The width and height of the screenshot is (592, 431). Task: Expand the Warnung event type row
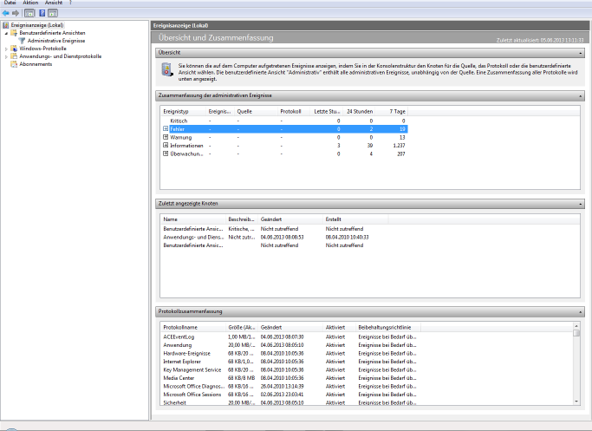coord(166,137)
